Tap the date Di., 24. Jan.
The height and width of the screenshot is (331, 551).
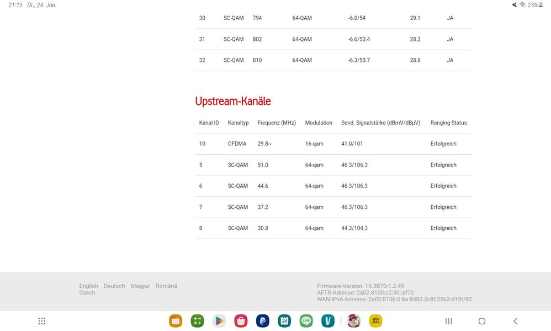(42, 5)
